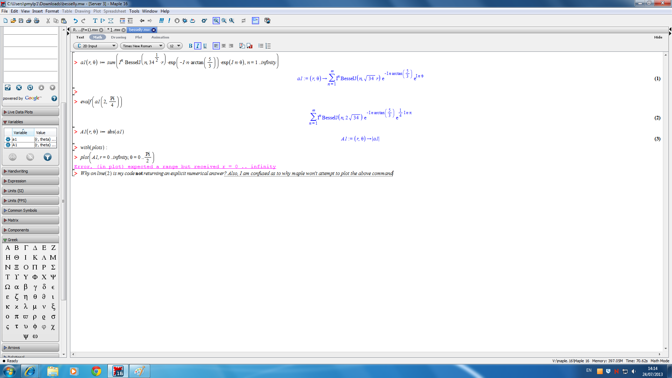Click the Execute entire worksheet (!!!) icon
Viewport: 672px width, 378px height.
pos(161,21)
